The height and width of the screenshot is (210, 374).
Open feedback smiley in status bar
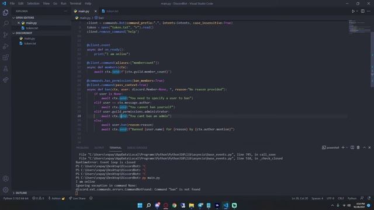[x=91, y=198]
